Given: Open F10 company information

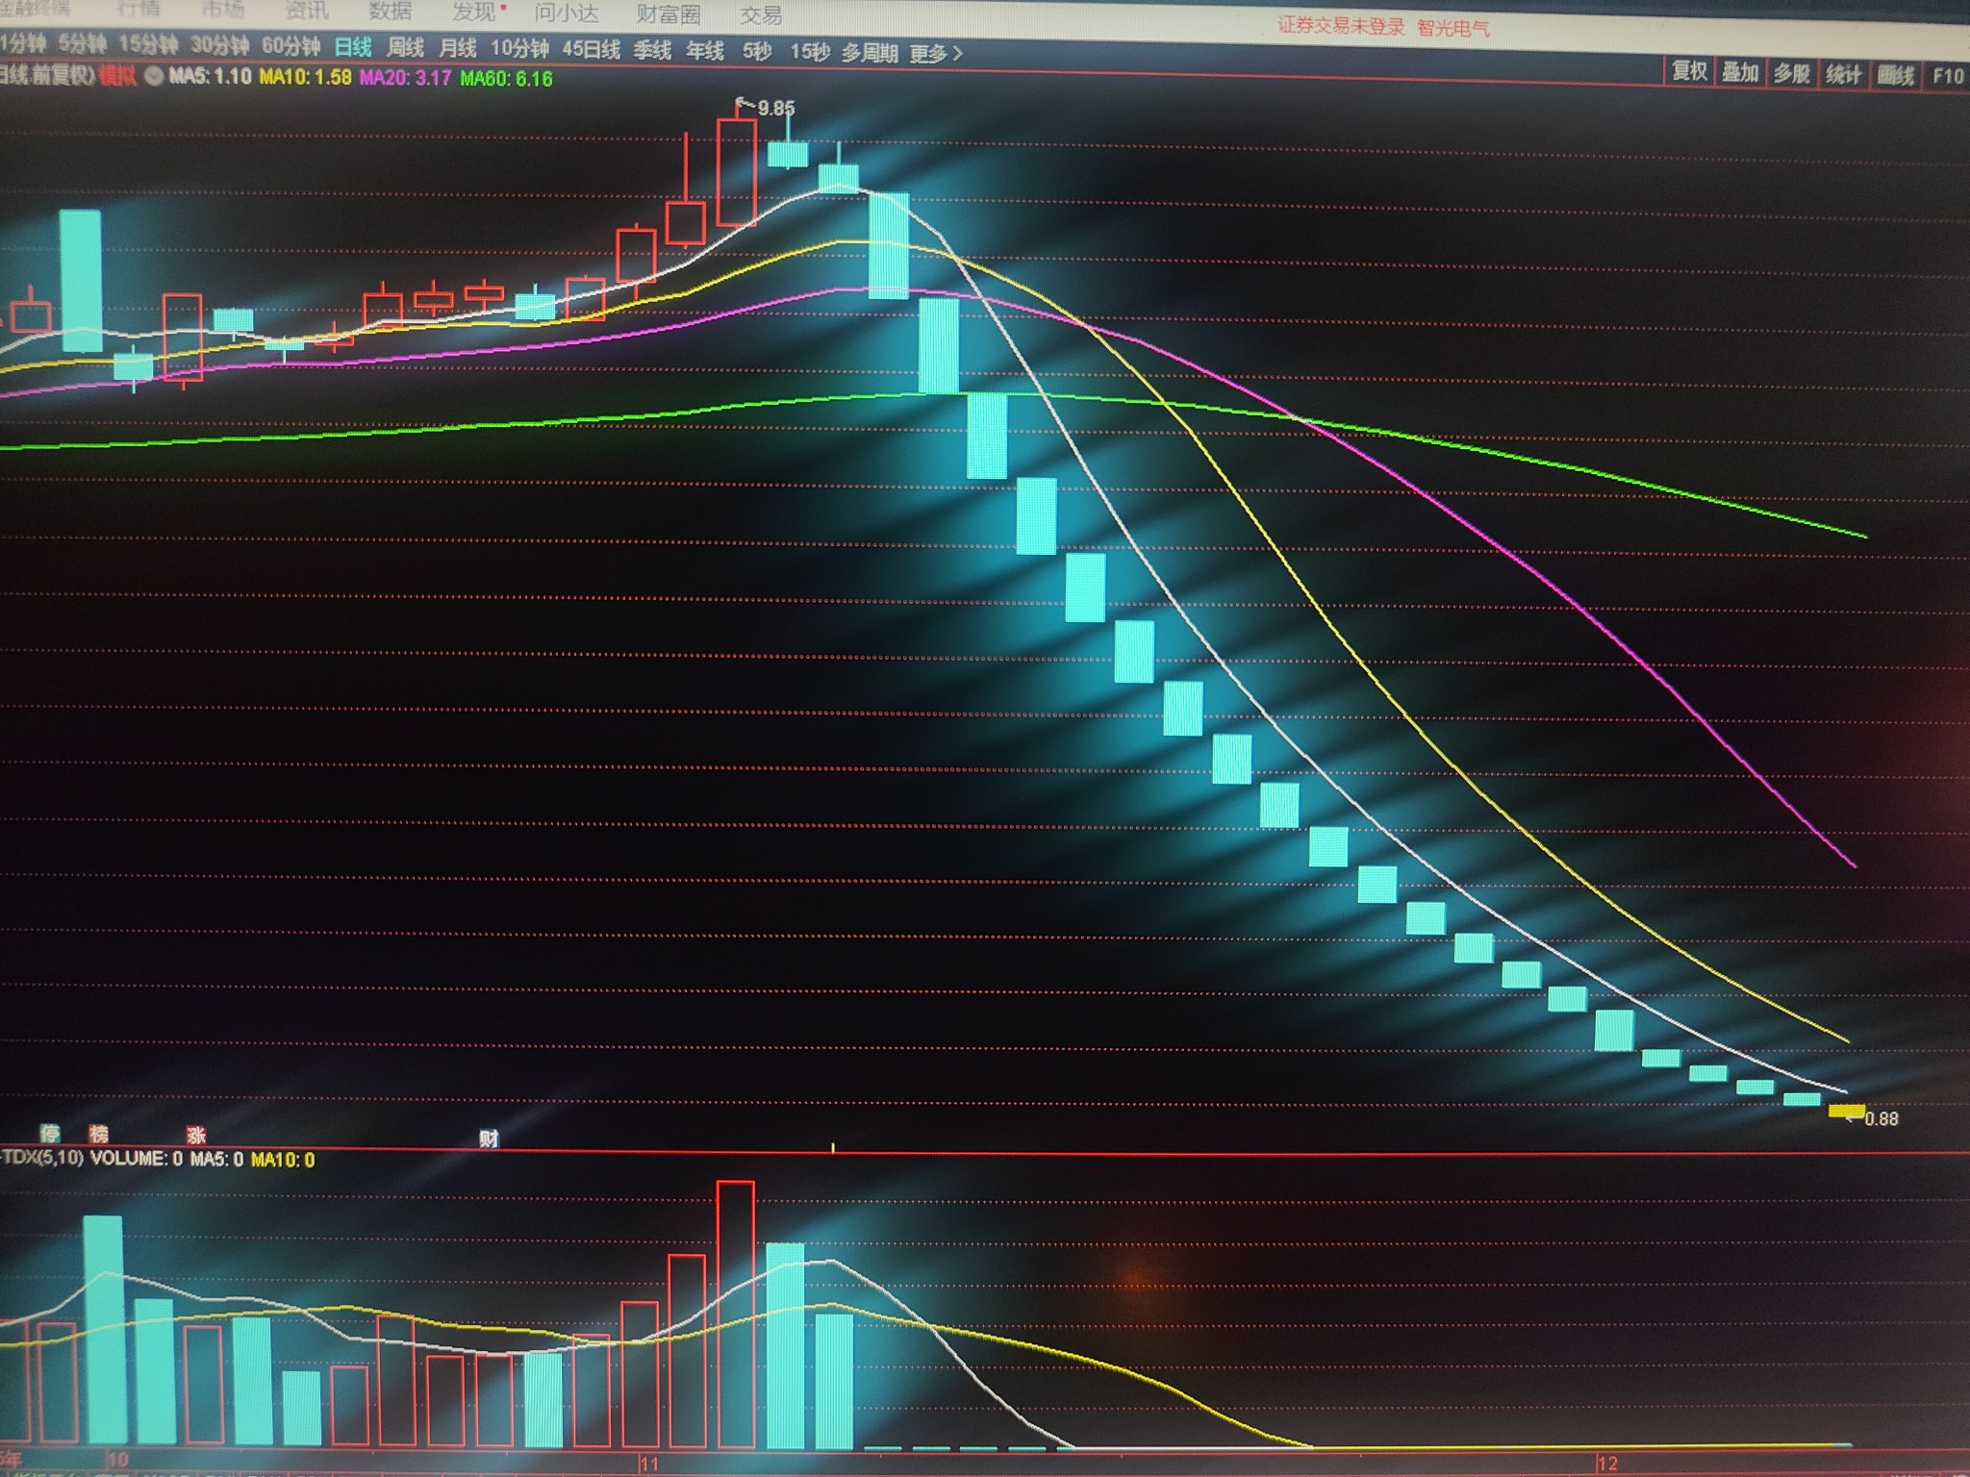Looking at the screenshot, I should click(1947, 75).
